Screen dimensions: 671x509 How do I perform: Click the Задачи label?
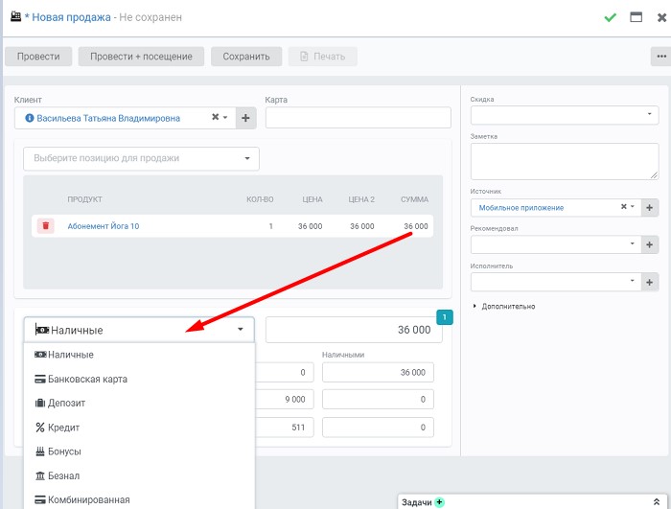tap(416, 502)
